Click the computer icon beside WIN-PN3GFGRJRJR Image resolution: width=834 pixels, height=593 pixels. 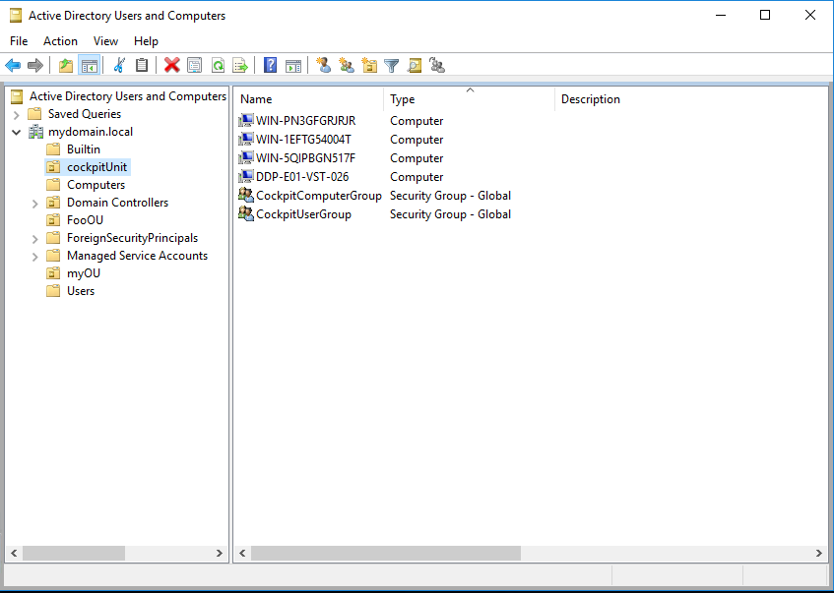[x=246, y=120]
